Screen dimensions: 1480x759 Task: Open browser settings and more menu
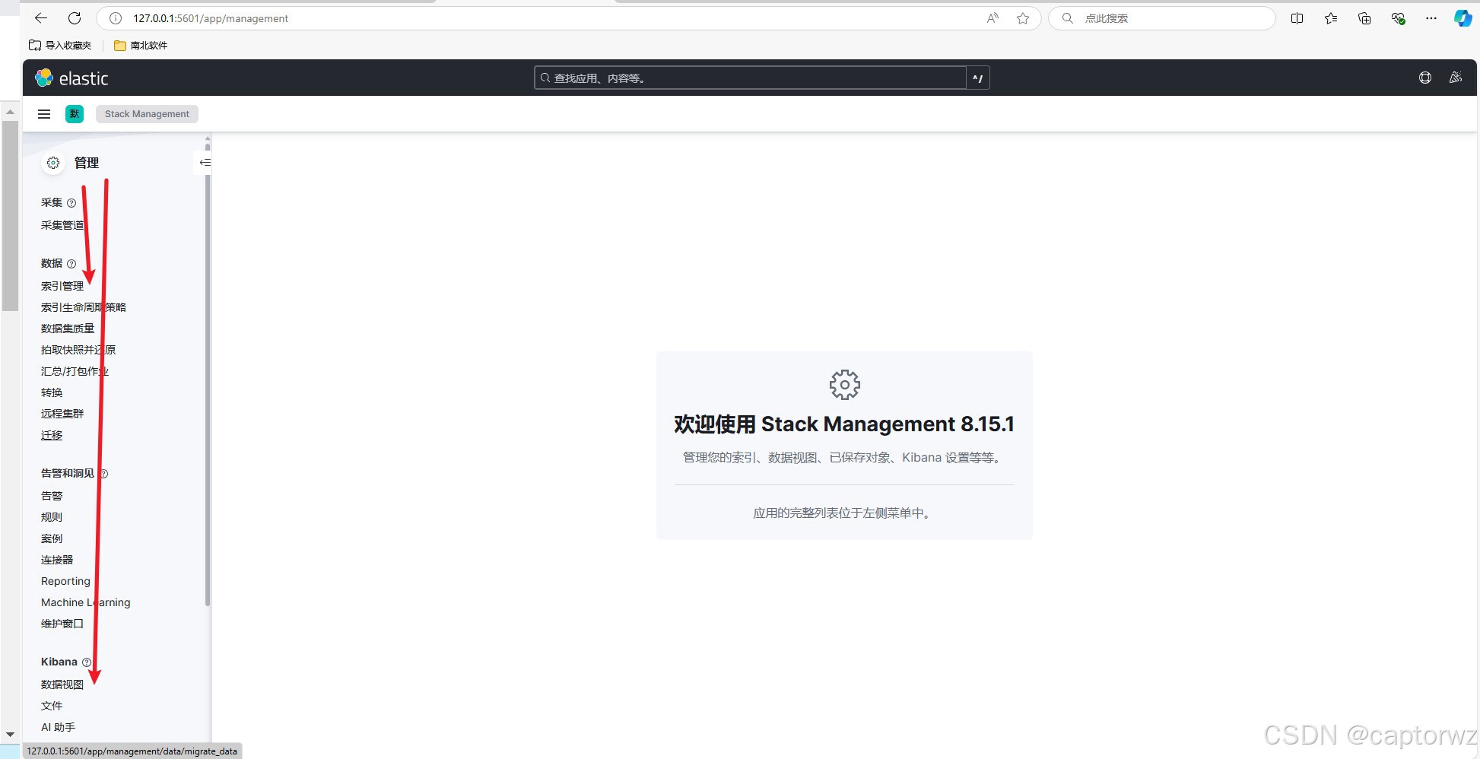[x=1431, y=18]
